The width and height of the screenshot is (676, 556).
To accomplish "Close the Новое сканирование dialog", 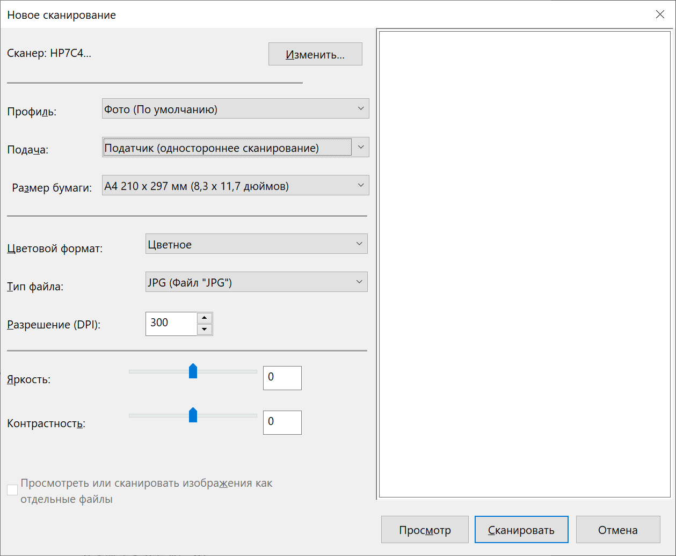I will [x=660, y=14].
